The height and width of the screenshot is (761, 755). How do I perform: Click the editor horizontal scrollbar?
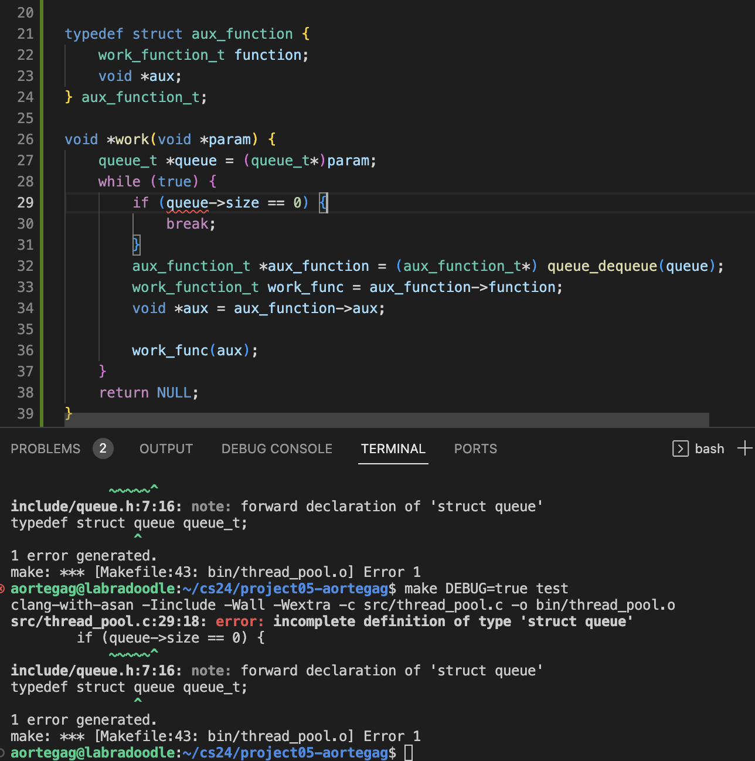click(x=387, y=420)
